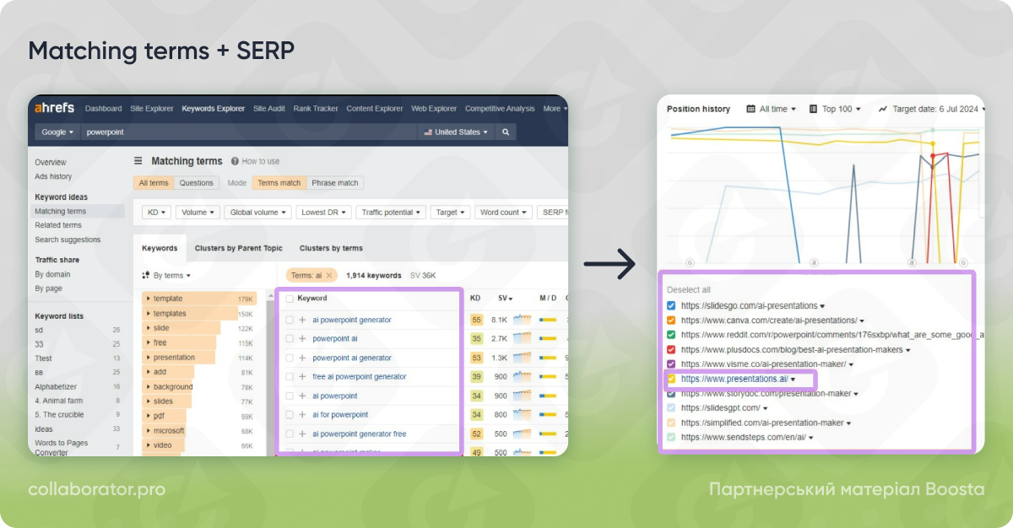
Task: Click the hamburger icon next to Matching terms
Action: pos(138,161)
